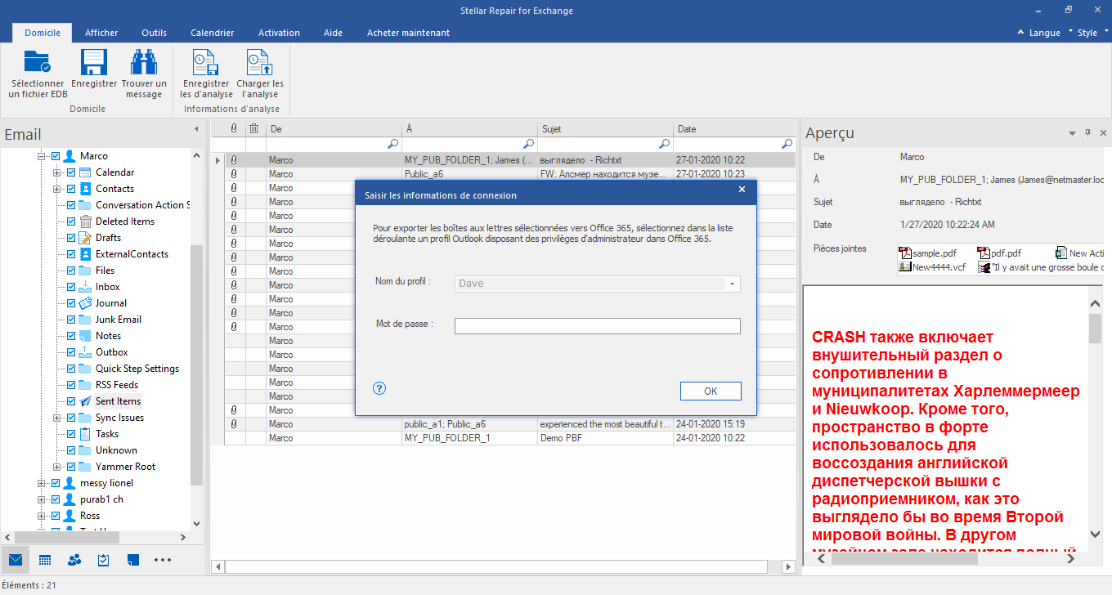The image size is (1112, 595).
Task: Uncheck the Inbox folder checkbox
Action: [71, 287]
